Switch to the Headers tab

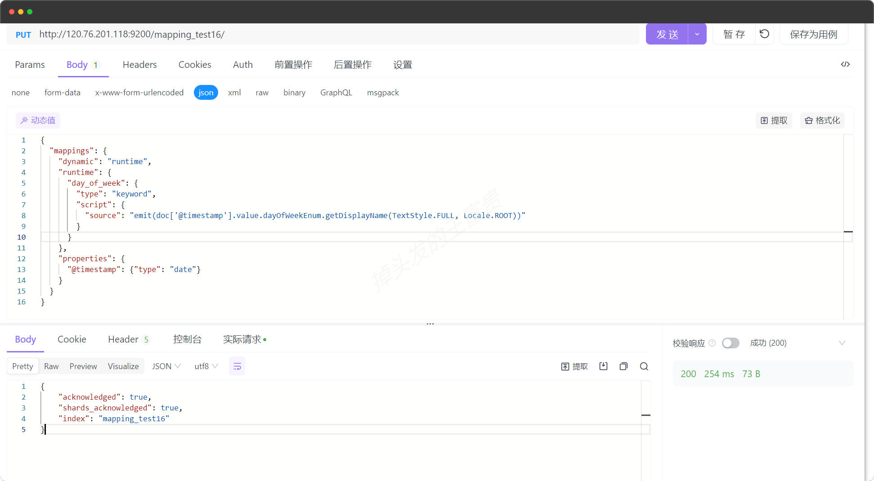point(140,65)
